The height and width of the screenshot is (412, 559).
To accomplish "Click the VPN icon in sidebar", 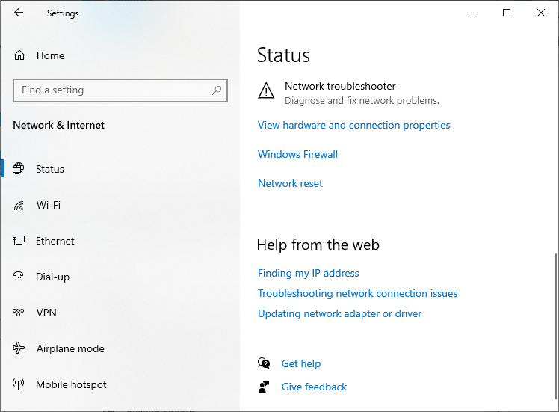I will [19, 313].
